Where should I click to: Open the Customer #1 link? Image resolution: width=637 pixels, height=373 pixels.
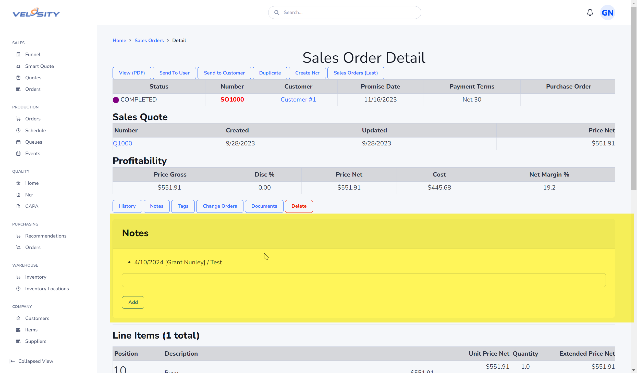tap(298, 100)
